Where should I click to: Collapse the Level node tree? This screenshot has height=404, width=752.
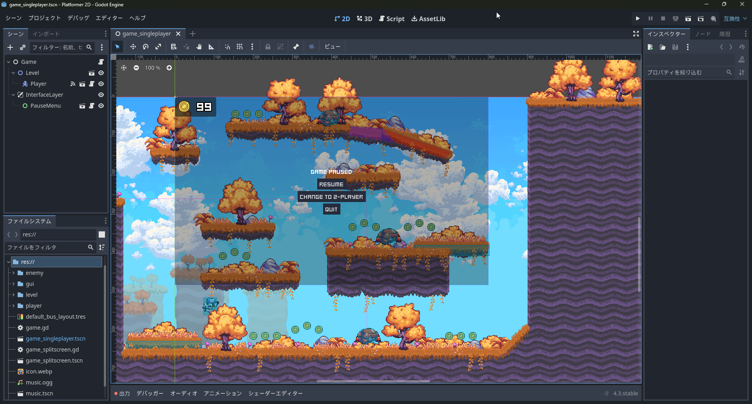[13, 73]
